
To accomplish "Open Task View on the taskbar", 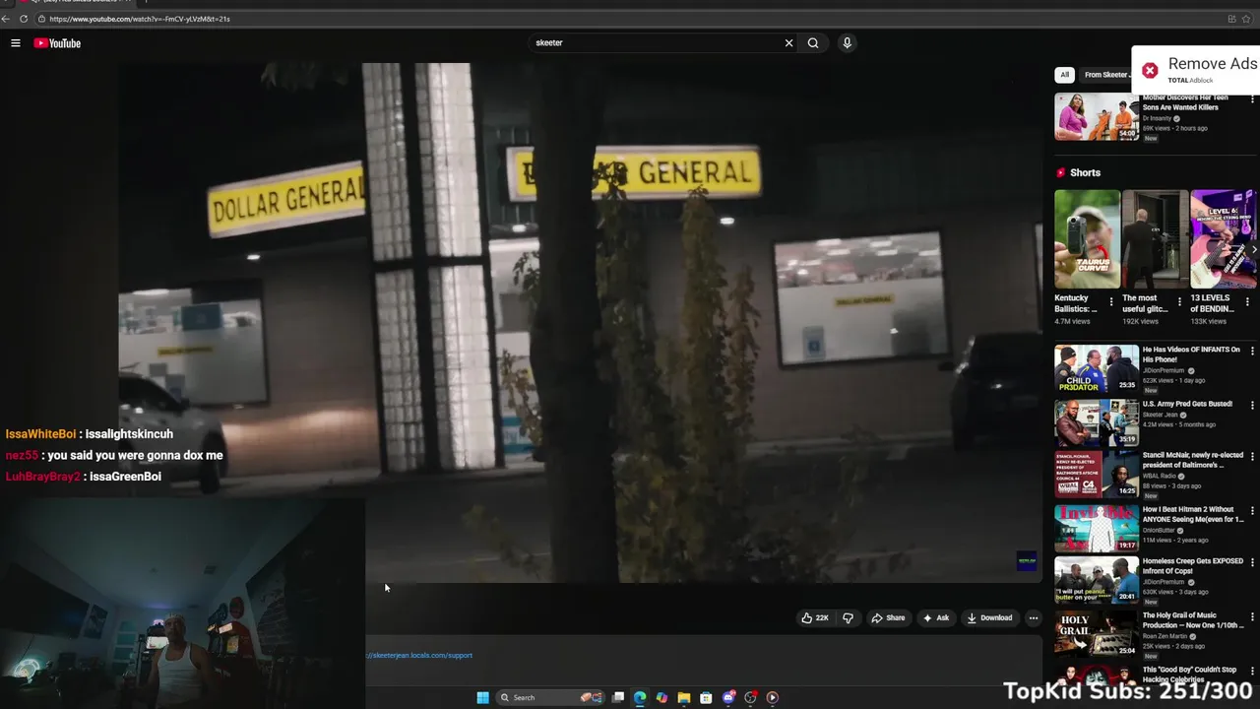I will pos(618,697).
